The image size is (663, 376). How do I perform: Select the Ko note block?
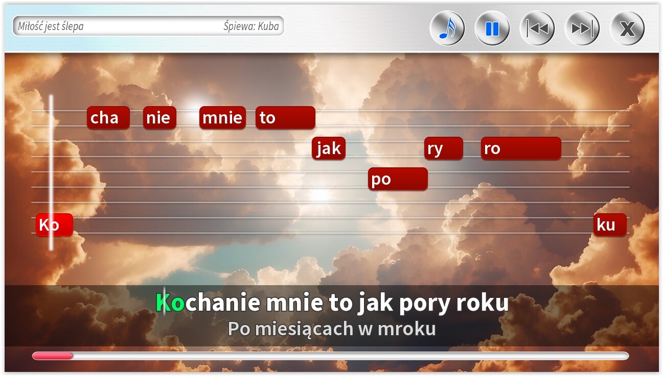[x=54, y=224]
